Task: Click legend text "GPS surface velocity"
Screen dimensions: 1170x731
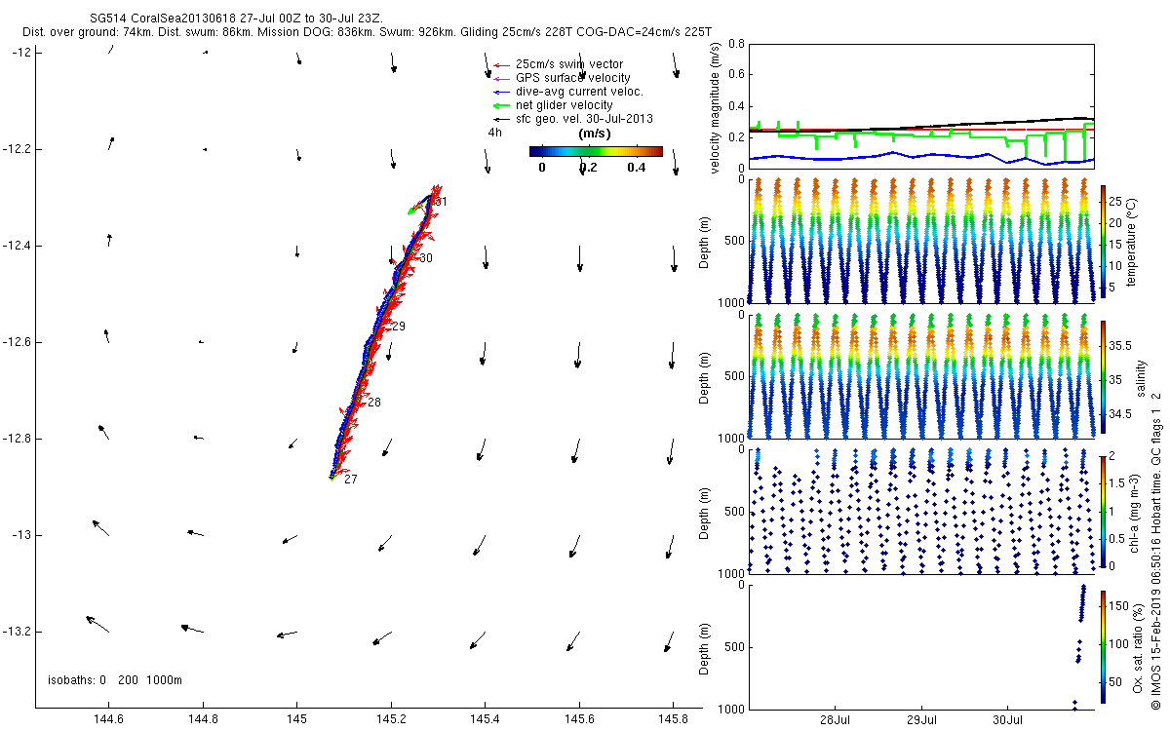Action: [573, 78]
